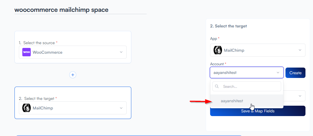Expand the WooCommerce source dropdown chevron
Image resolution: width=313 pixels, height=136 pixels.
point(121,52)
